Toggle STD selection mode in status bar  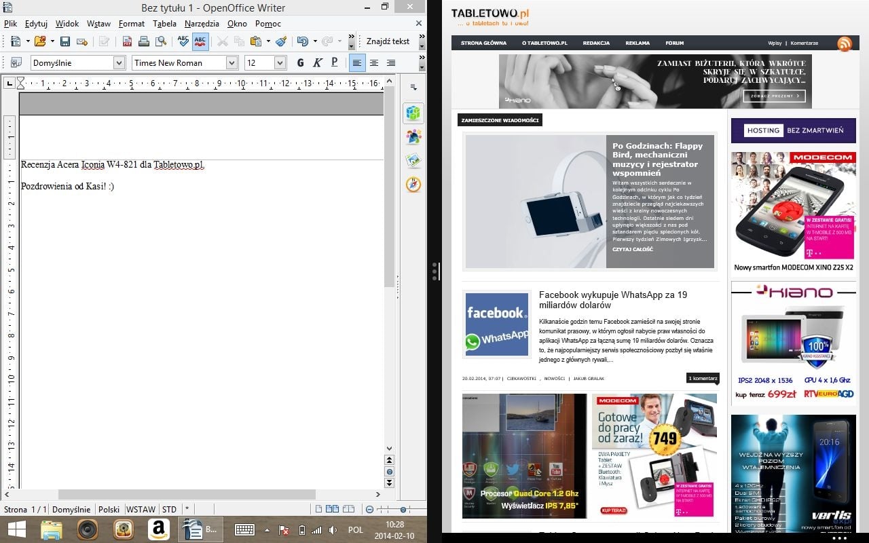click(x=169, y=510)
